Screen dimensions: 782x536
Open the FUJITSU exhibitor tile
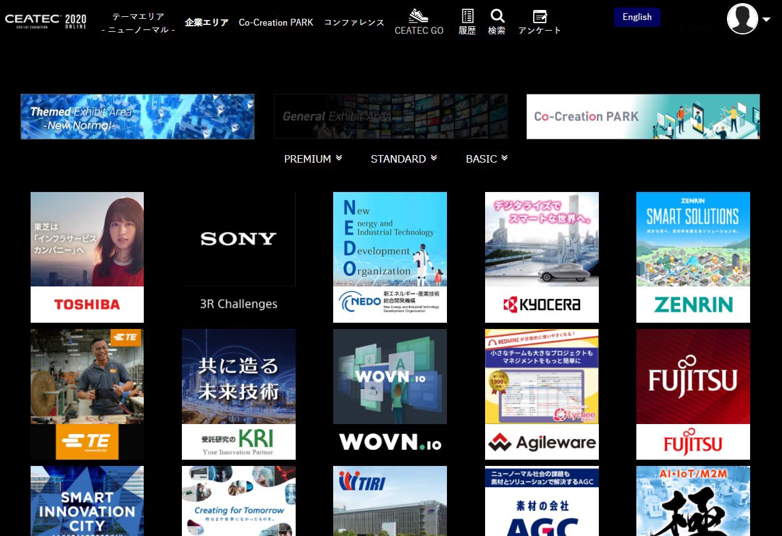[693, 394]
